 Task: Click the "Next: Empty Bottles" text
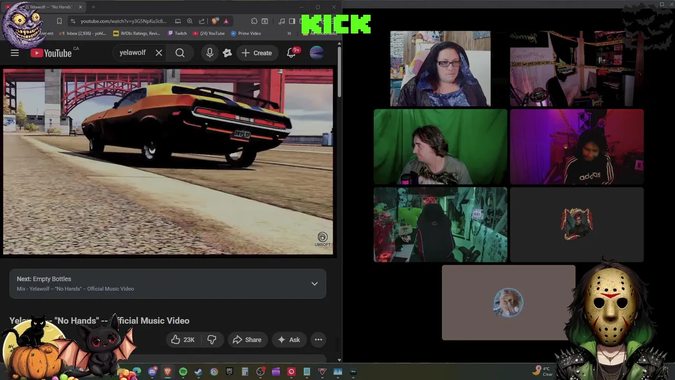(x=44, y=279)
